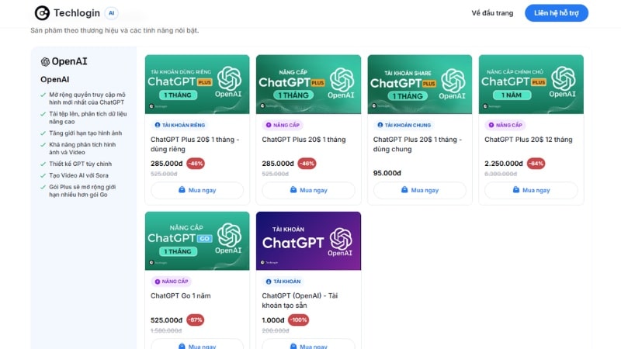
Task: Click the -46% discount badge on the first product
Action: [196, 164]
